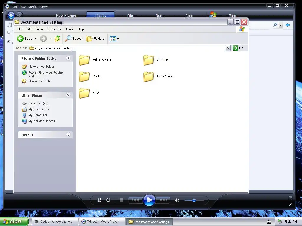This screenshot has width=302, height=226.
Task: Expand the Address bar dropdown
Action: (228, 48)
